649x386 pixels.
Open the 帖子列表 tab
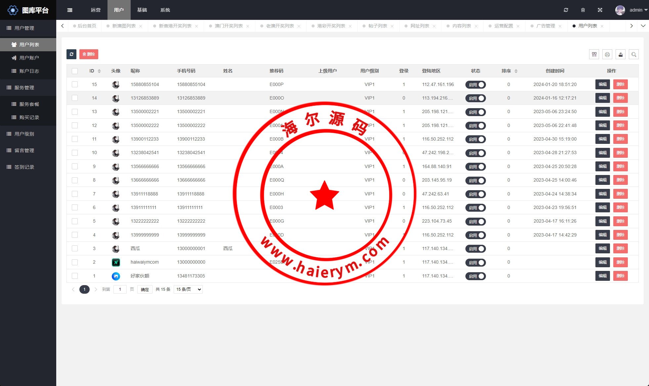point(378,26)
